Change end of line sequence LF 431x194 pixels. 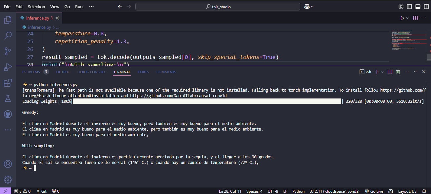[x=285, y=191]
